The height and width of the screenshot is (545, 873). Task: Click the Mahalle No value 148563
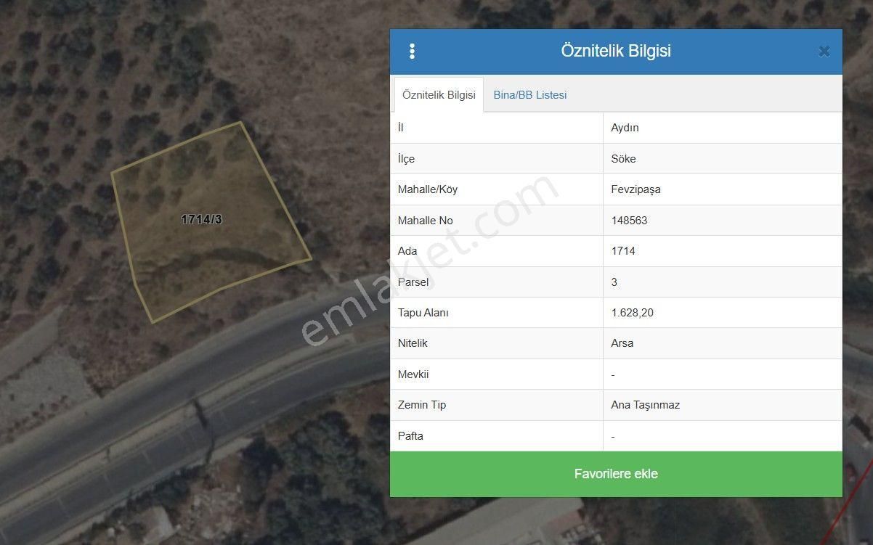click(x=630, y=221)
